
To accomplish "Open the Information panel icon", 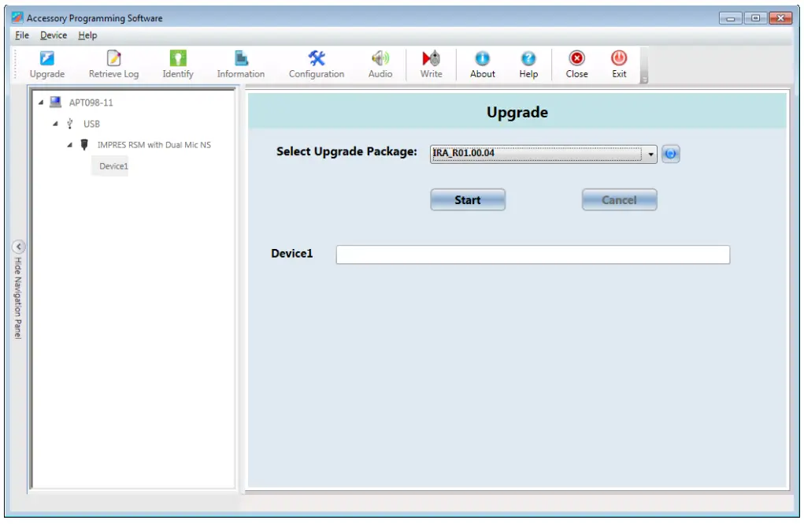I will 239,63.
